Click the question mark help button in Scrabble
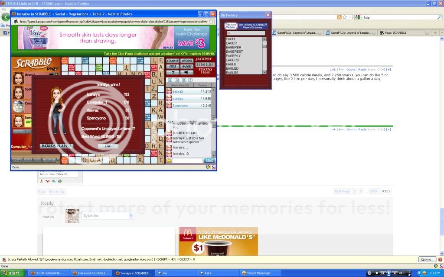Viewport: 444px width, 277px height. tap(173, 73)
